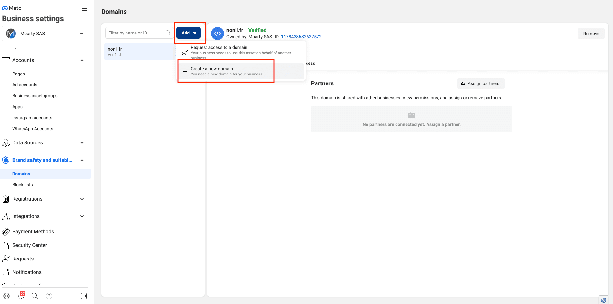Click the Data Sources icon
Screen dimensions: 613x304
tap(6, 143)
